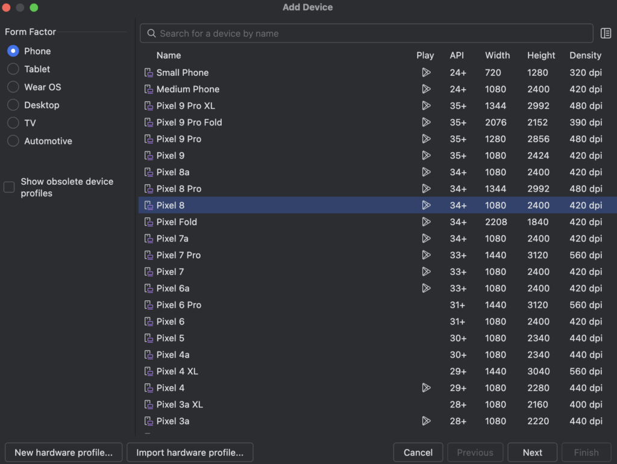Click Play Store icon for Pixel 4

(426, 388)
